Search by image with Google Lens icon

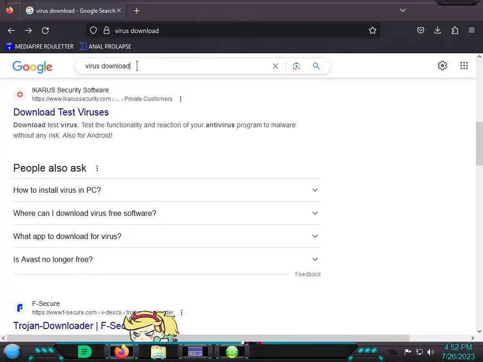click(296, 66)
